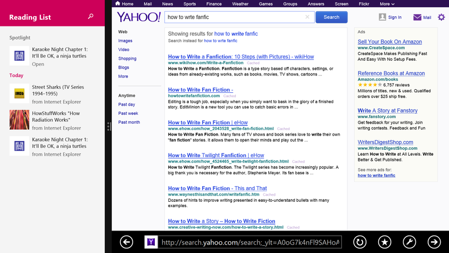Image resolution: width=449 pixels, height=253 pixels.
Task: Click the snapped apps divider handle
Action: (108, 126)
